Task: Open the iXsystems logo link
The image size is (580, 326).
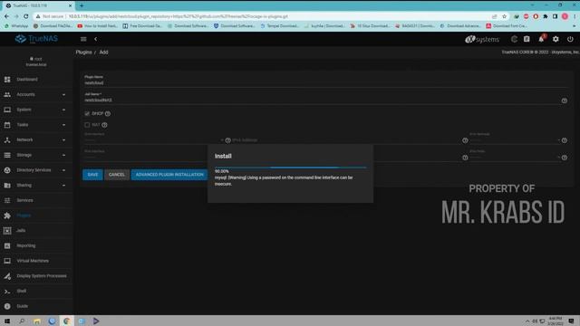Action: tap(482, 39)
